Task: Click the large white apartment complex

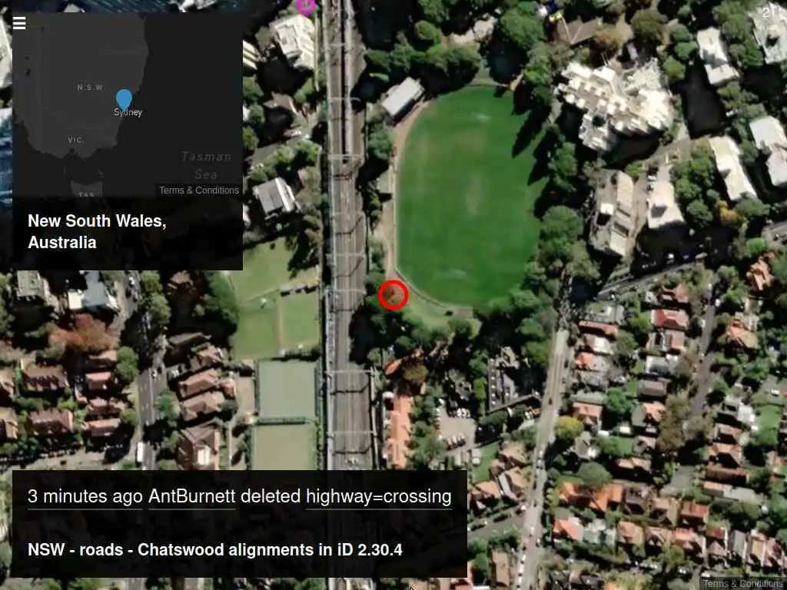Action: pyautogui.click(x=615, y=104)
